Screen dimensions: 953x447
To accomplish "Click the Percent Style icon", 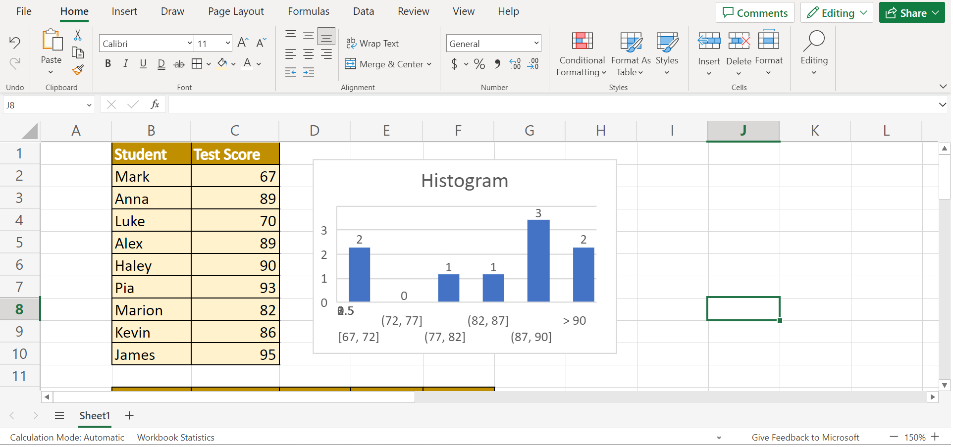I will 479,64.
